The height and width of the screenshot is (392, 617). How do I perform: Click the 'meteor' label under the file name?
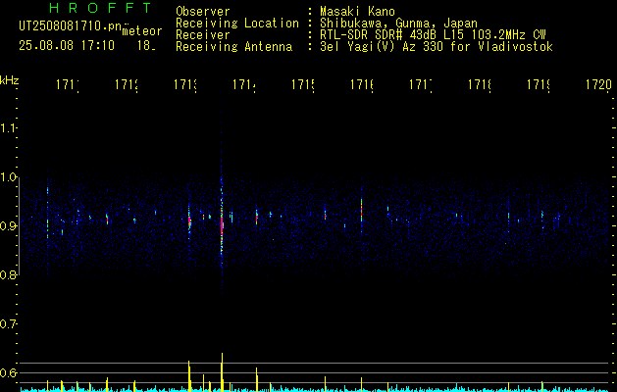coord(142,31)
